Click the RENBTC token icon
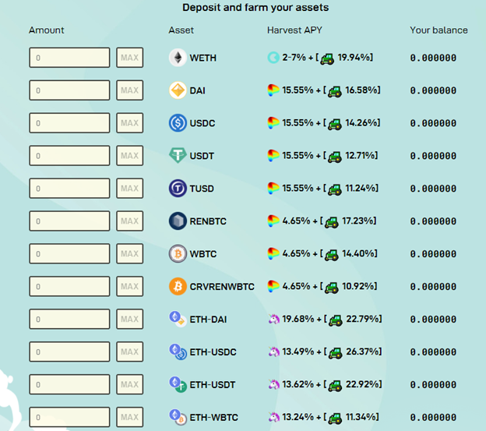 tap(178, 221)
